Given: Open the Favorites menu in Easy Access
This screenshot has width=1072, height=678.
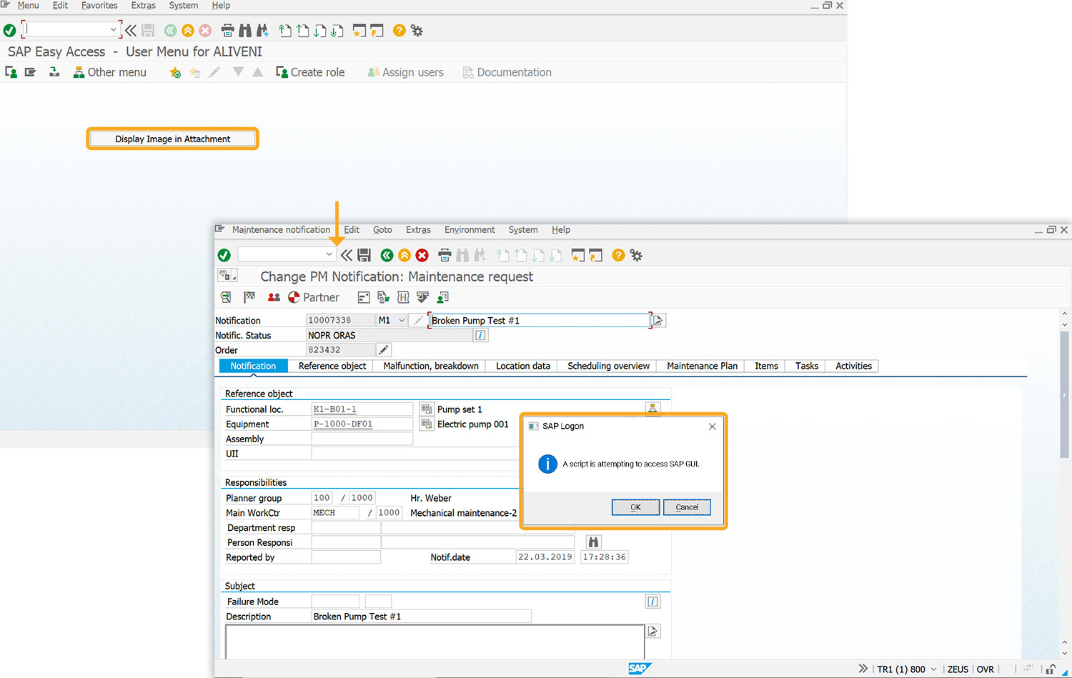Looking at the screenshot, I should (99, 6).
